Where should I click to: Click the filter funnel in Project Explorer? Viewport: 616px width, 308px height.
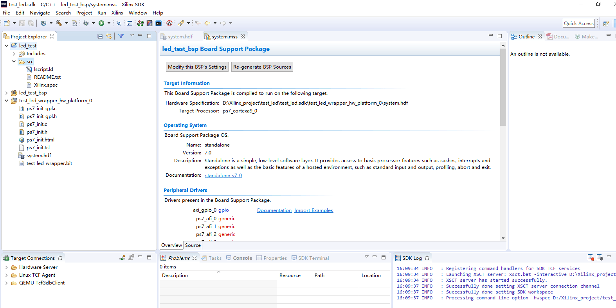click(121, 36)
